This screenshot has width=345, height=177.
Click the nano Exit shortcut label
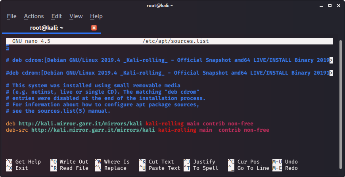click(x=21, y=168)
